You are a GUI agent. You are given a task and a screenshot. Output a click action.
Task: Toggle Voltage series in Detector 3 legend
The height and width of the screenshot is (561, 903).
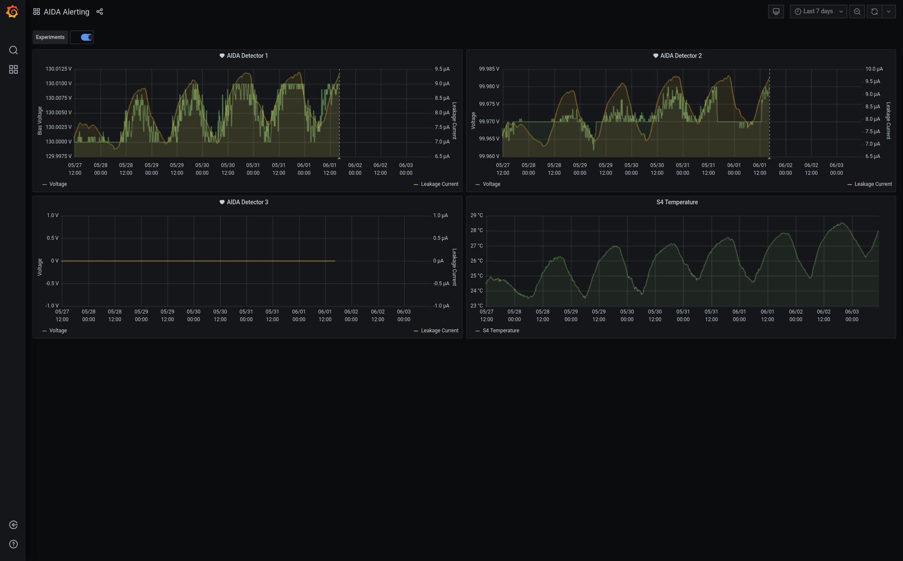pos(58,331)
